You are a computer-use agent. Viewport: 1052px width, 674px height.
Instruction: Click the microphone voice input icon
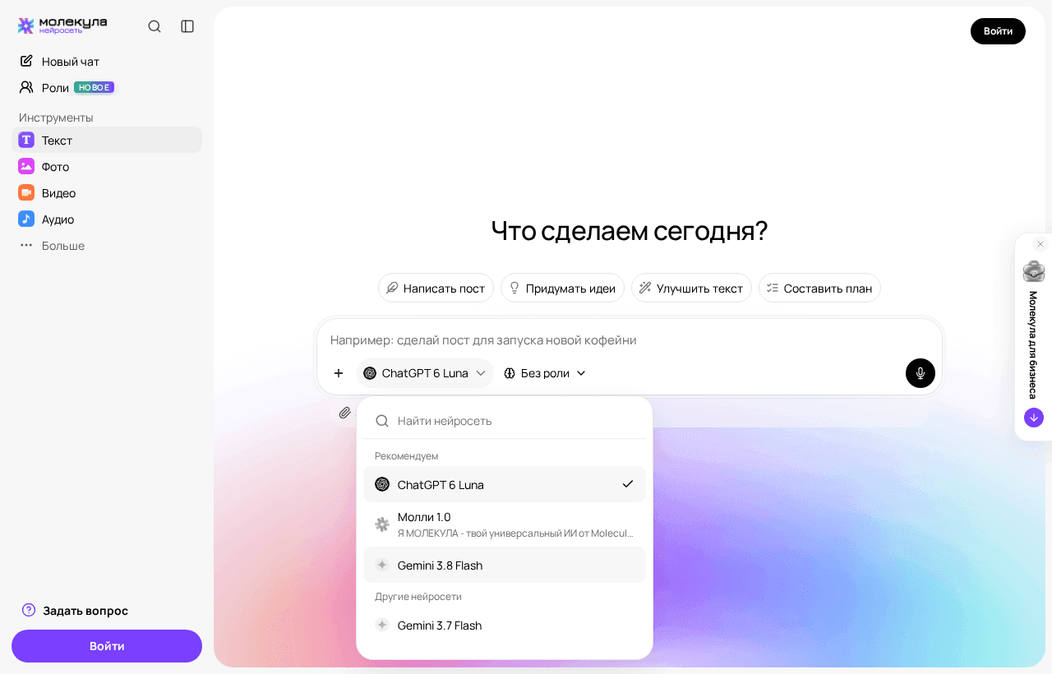click(x=920, y=373)
